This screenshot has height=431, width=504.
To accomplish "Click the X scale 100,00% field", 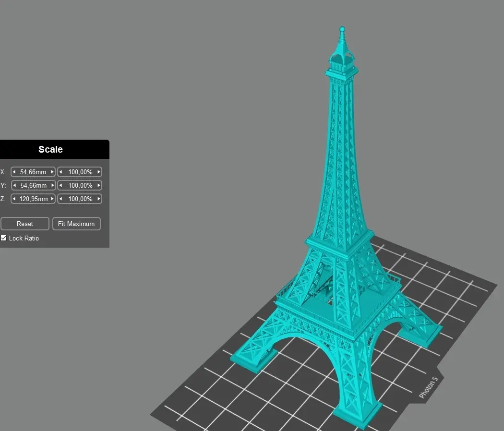I will [80, 172].
